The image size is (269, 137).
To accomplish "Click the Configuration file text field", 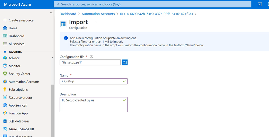I will tap(90, 62).
